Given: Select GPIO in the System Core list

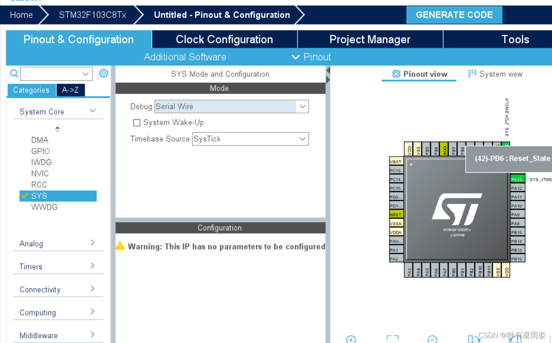Looking at the screenshot, I should click(x=40, y=151).
